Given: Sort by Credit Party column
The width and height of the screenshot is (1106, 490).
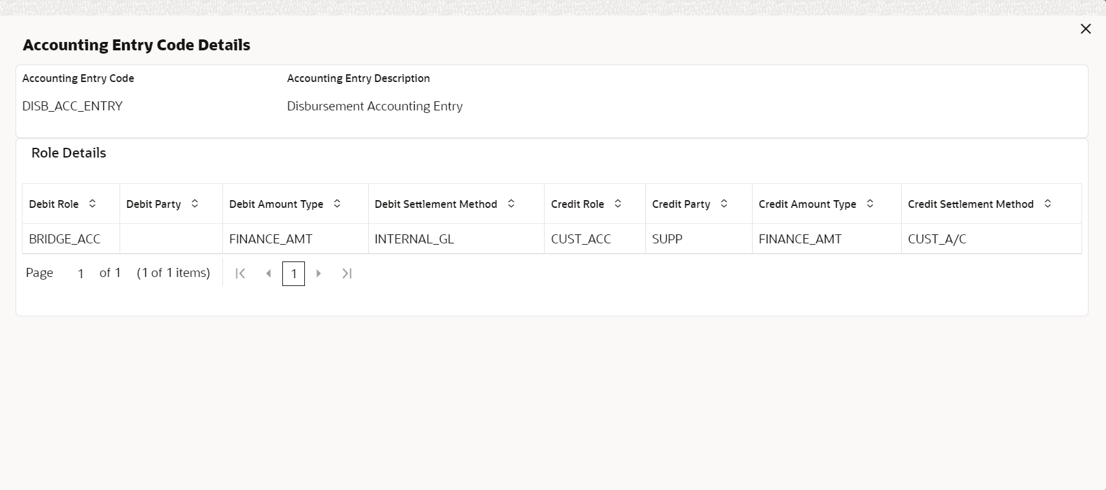Looking at the screenshot, I should pyautogui.click(x=724, y=204).
